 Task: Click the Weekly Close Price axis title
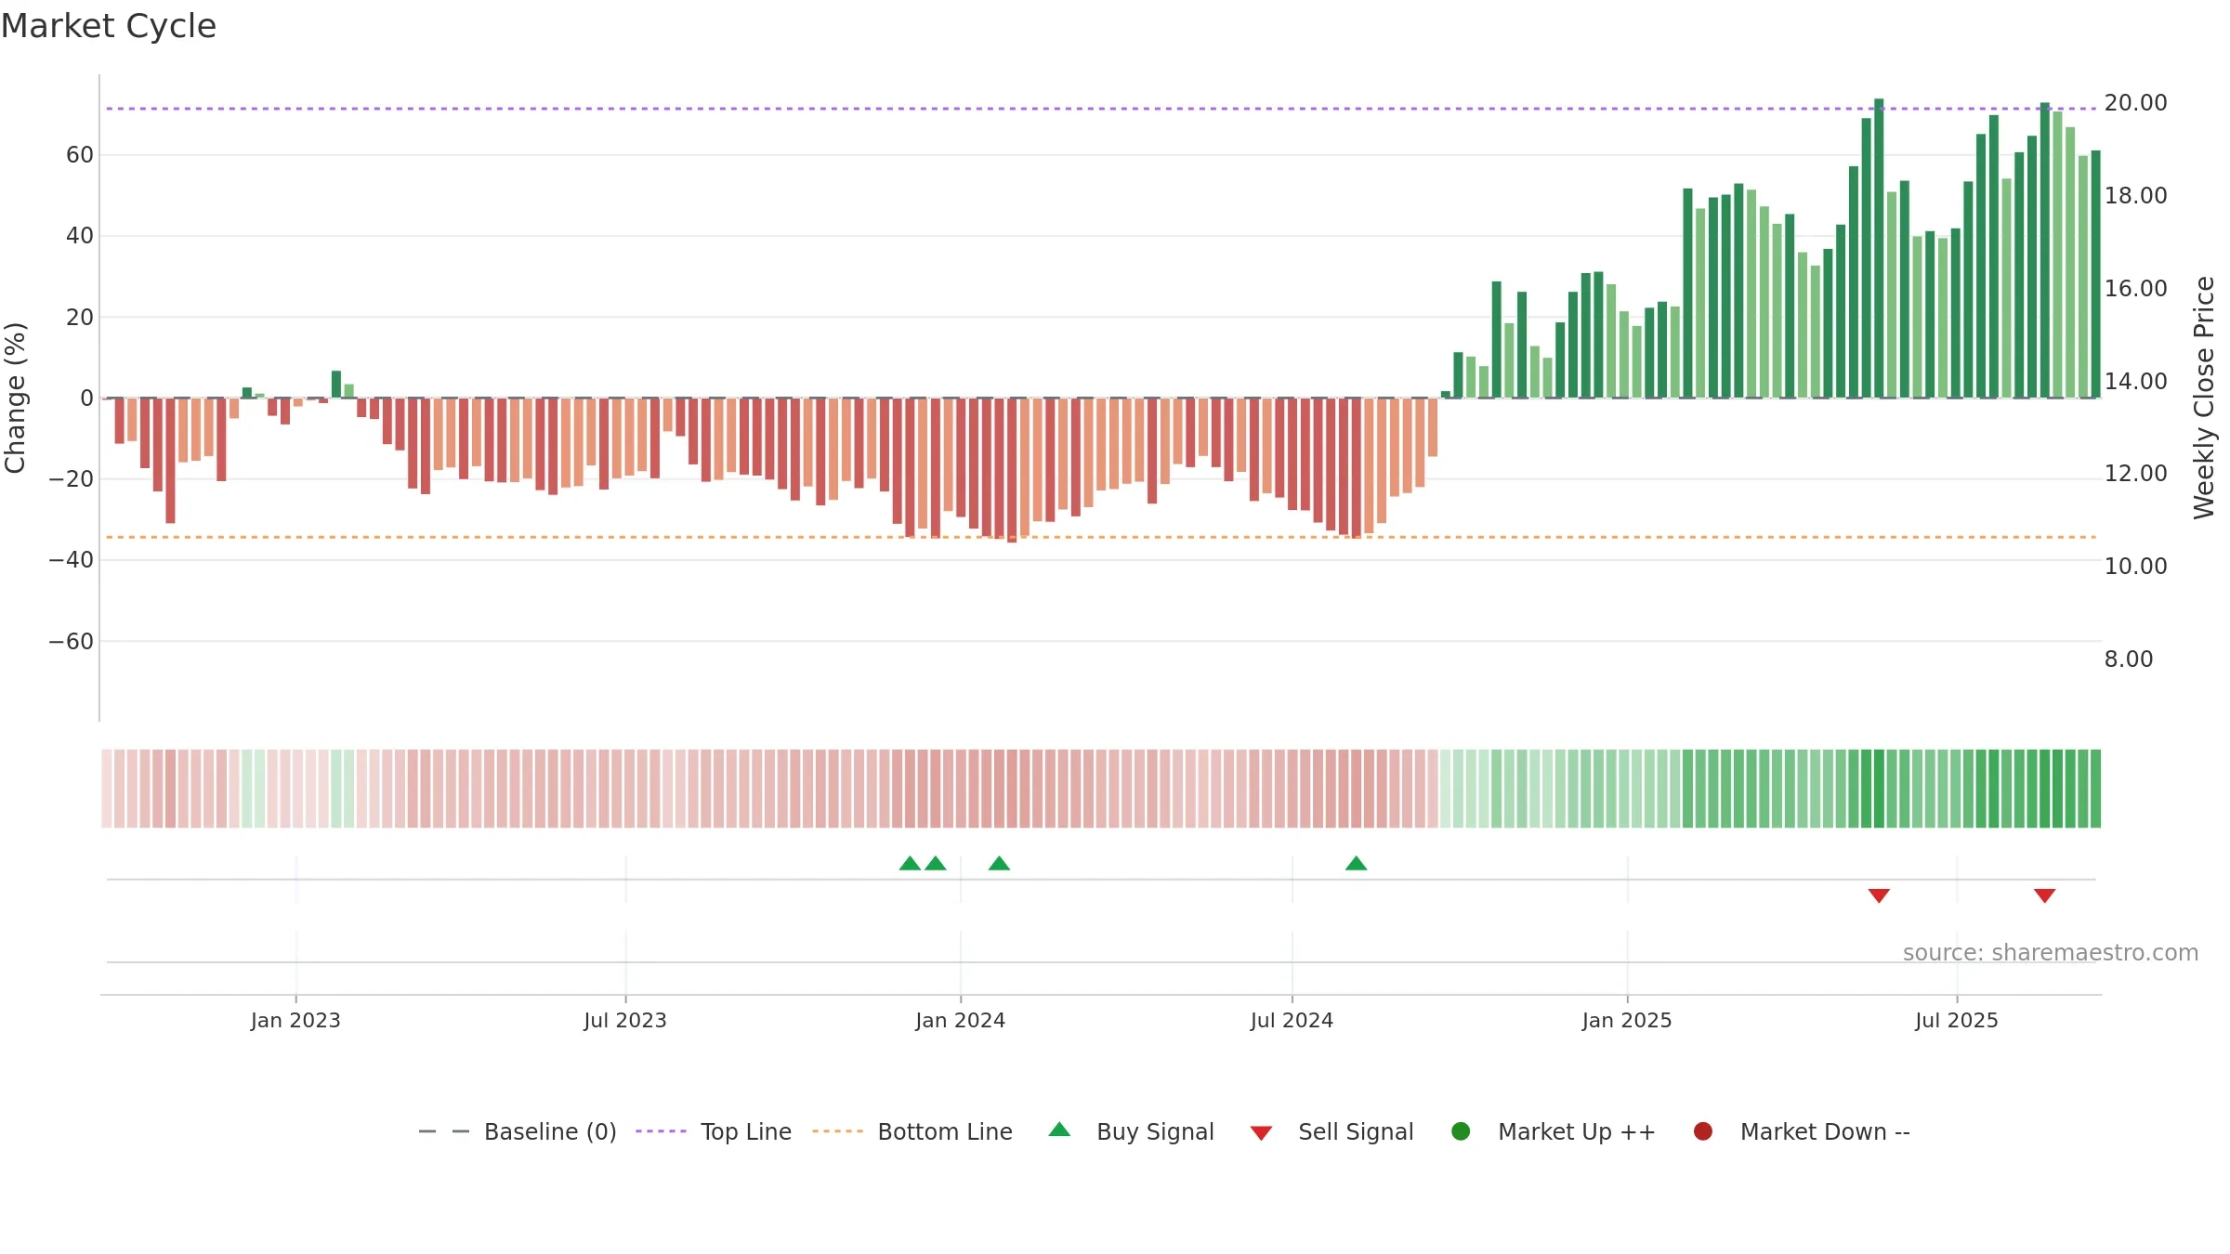tap(2204, 398)
